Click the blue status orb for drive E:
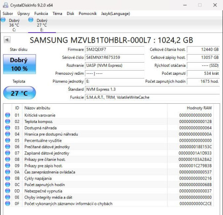This screenshot has height=215, width=223. 31,20
